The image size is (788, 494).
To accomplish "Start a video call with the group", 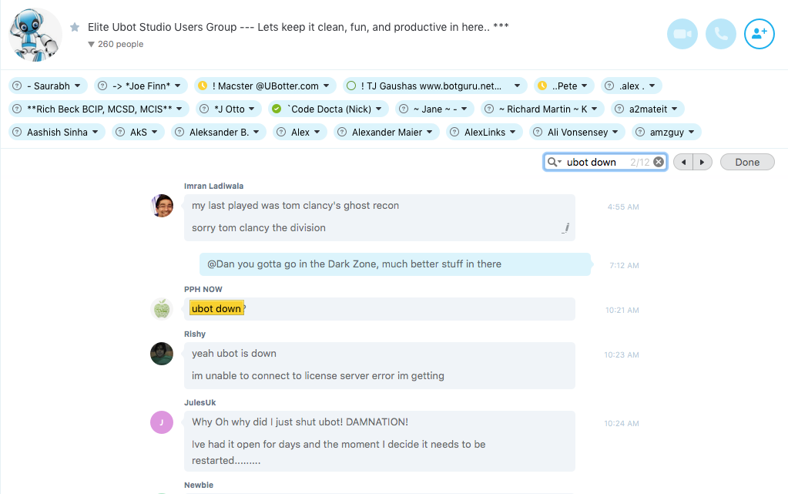I will [682, 34].
